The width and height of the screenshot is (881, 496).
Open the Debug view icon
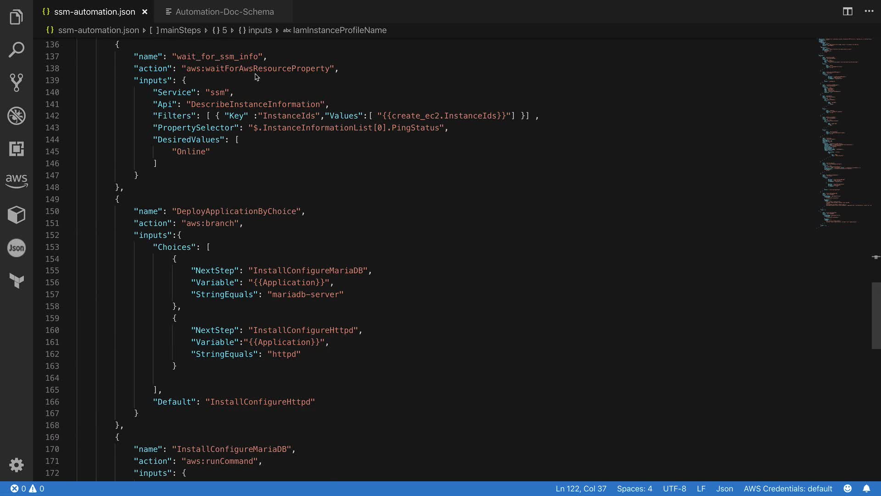(17, 116)
